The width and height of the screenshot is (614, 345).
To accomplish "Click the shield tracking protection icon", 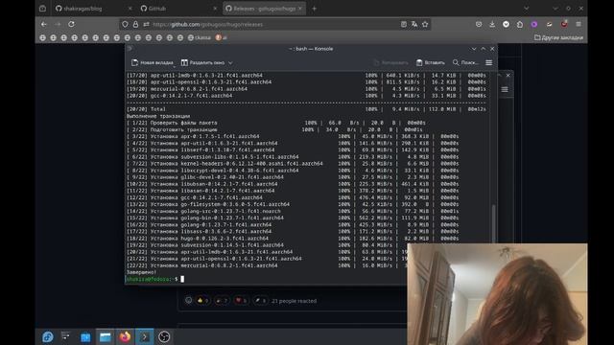I will 125,24.
